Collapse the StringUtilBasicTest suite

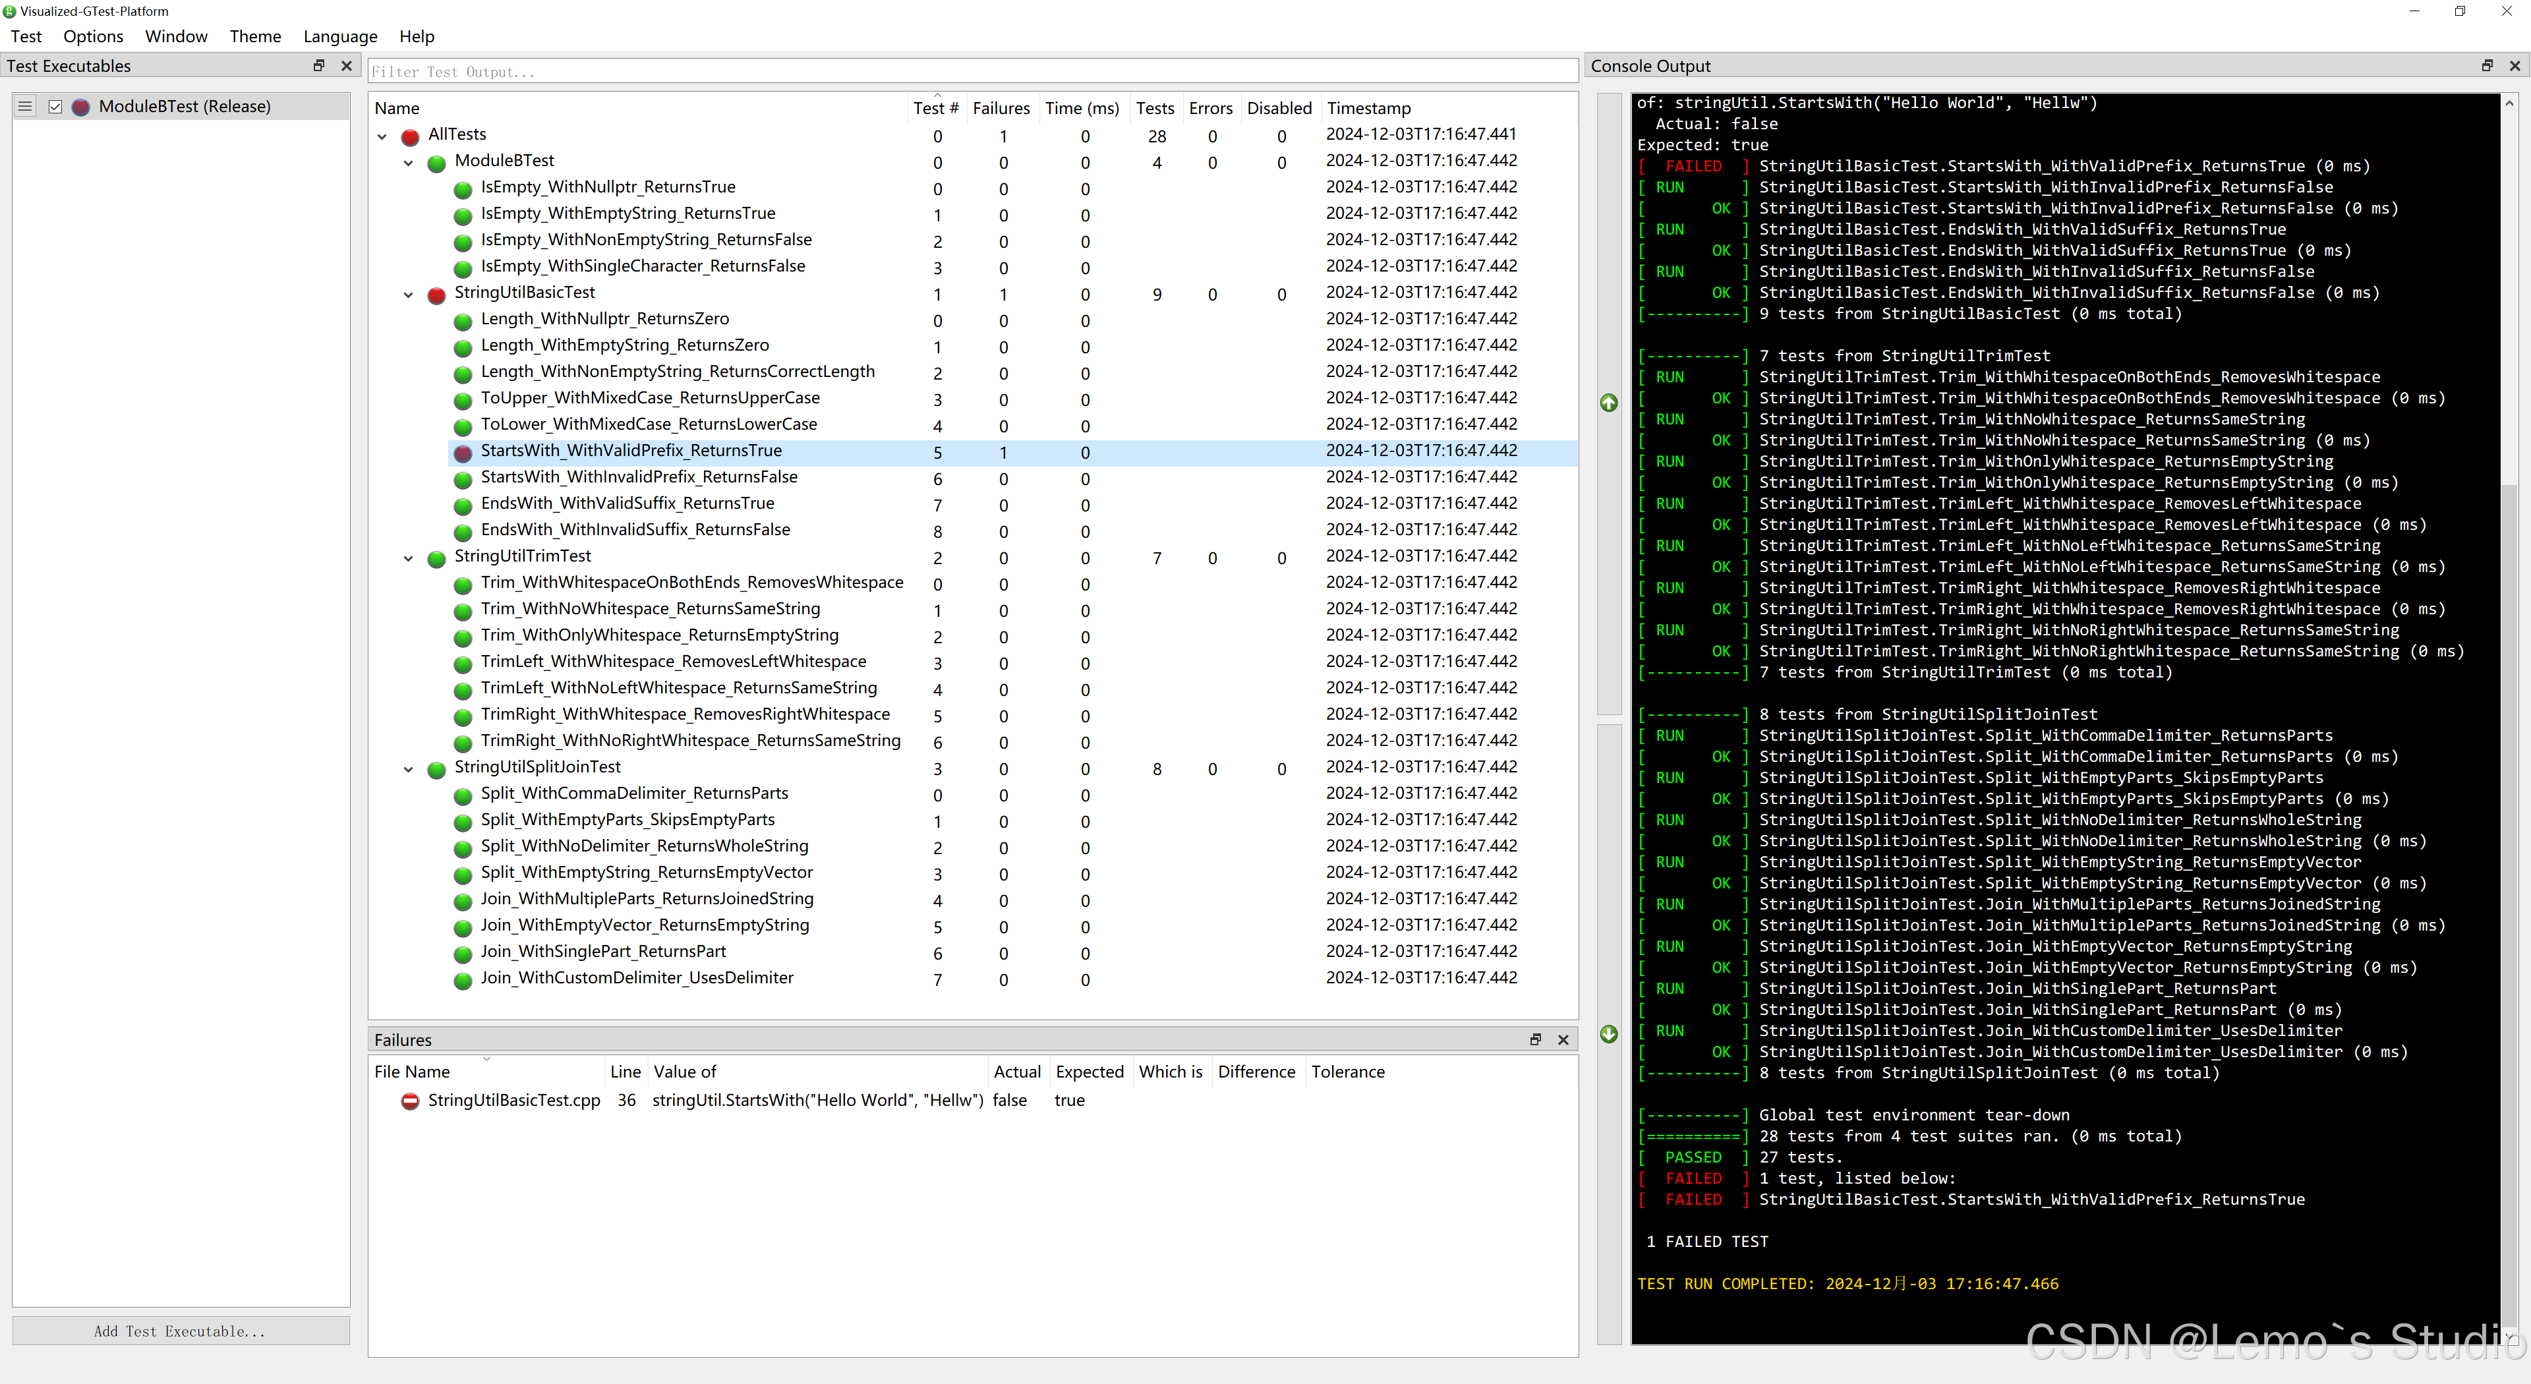409,294
